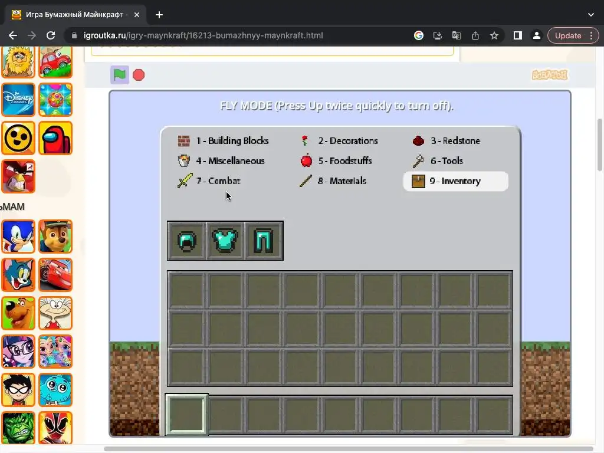
Task: Open a new browser tab
Action: click(x=159, y=15)
